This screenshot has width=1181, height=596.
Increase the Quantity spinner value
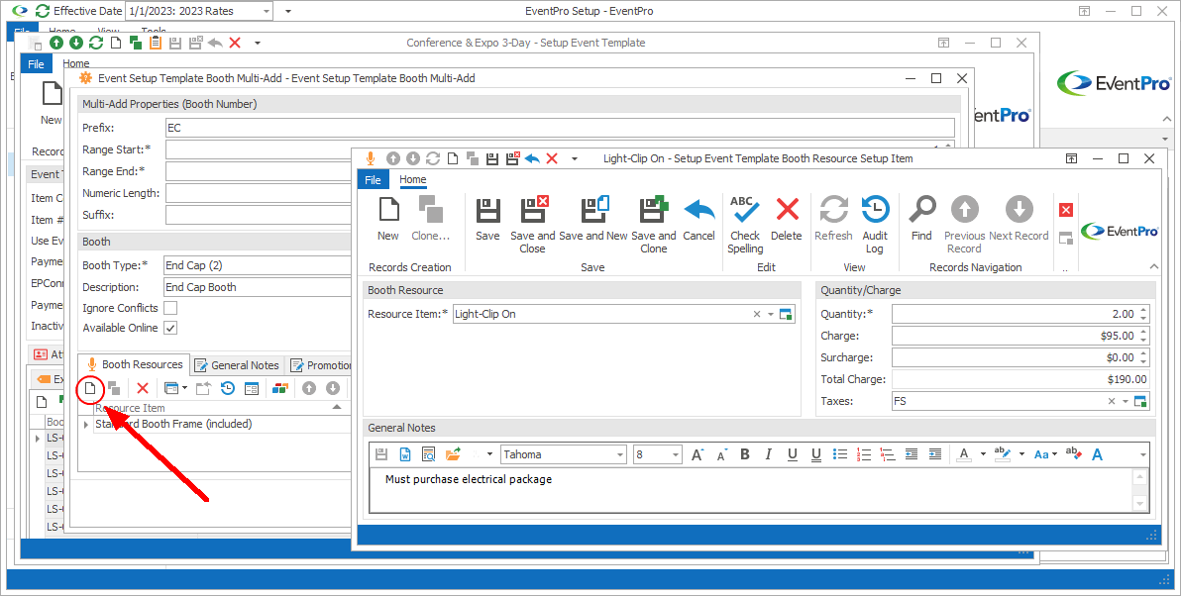[x=1144, y=310]
